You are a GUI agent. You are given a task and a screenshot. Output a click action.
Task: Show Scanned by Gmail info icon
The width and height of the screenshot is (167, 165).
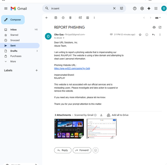click(x=95, y=115)
